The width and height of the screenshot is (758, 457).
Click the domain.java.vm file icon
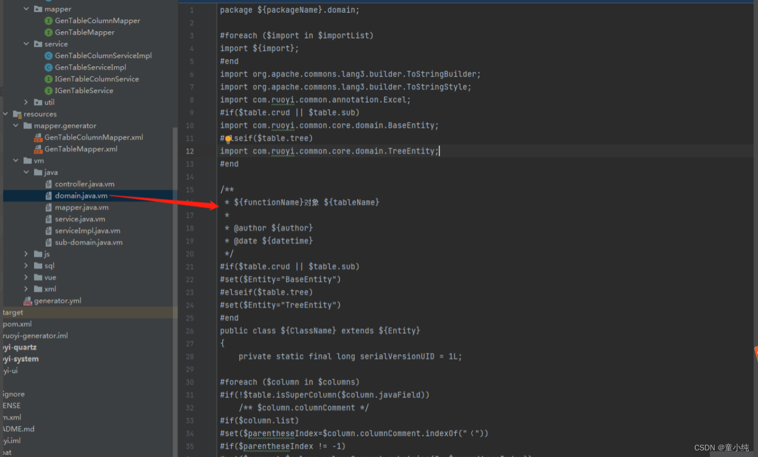pyautogui.click(x=49, y=195)
